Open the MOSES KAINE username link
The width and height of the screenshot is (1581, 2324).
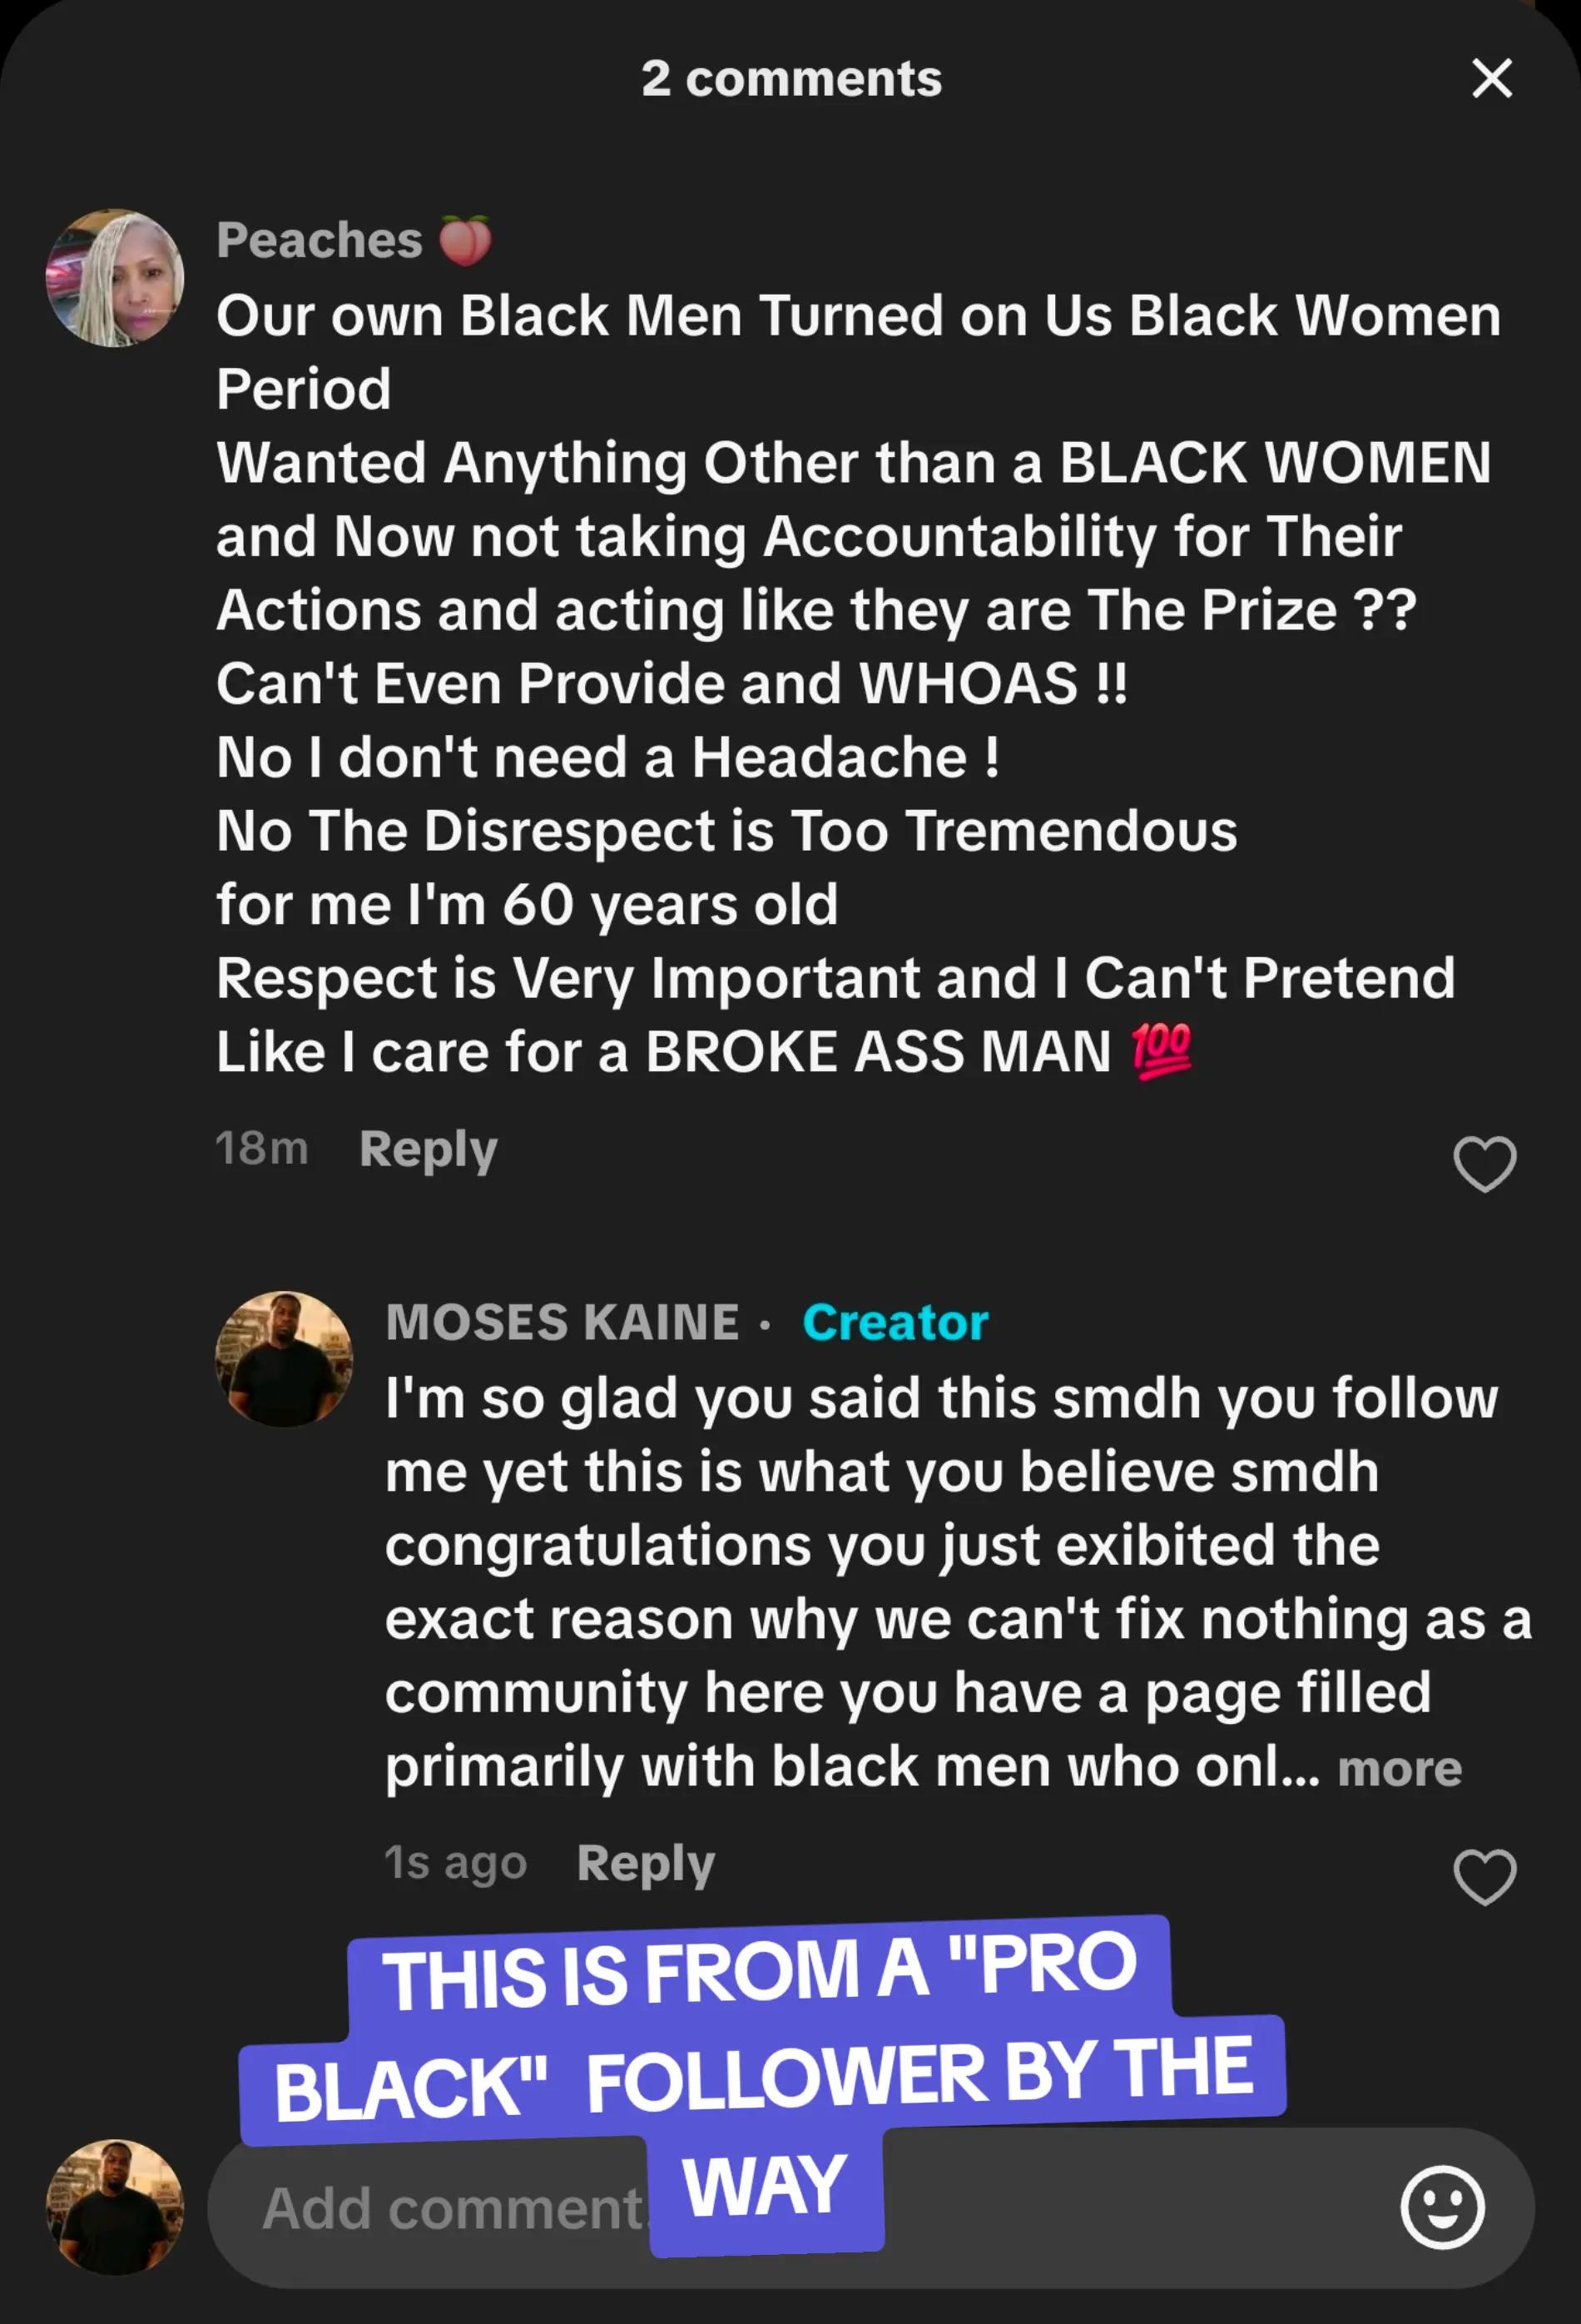(563, 1322)
